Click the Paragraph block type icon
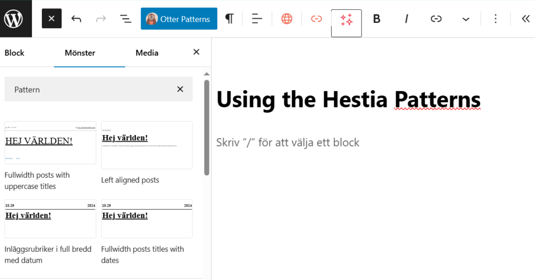Screen dimensions: 535x280 pyautogui.click(x=229, y=19)
